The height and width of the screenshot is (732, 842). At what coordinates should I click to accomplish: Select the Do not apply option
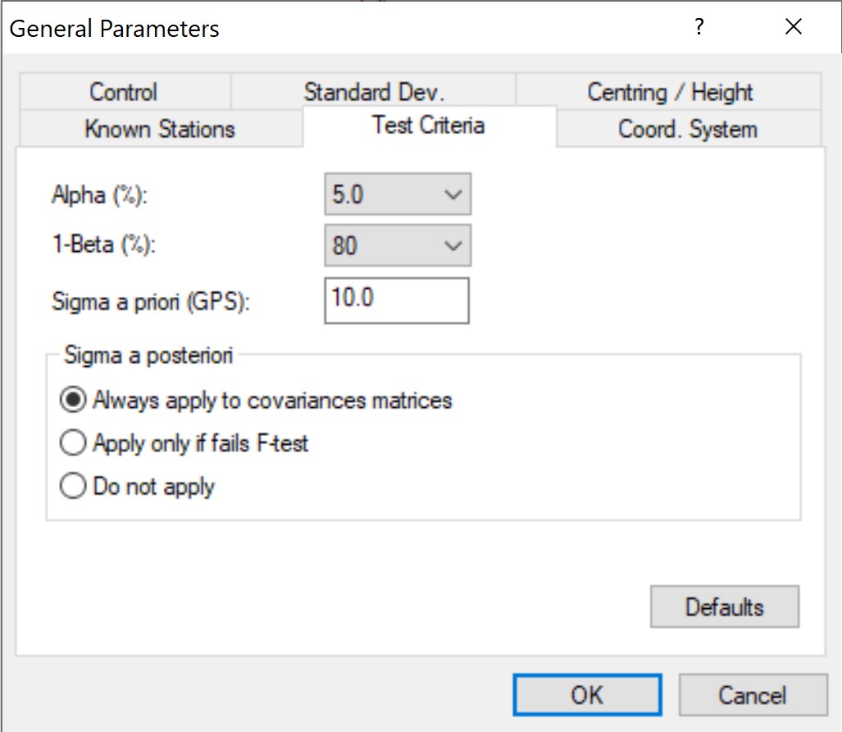(73, 487)
